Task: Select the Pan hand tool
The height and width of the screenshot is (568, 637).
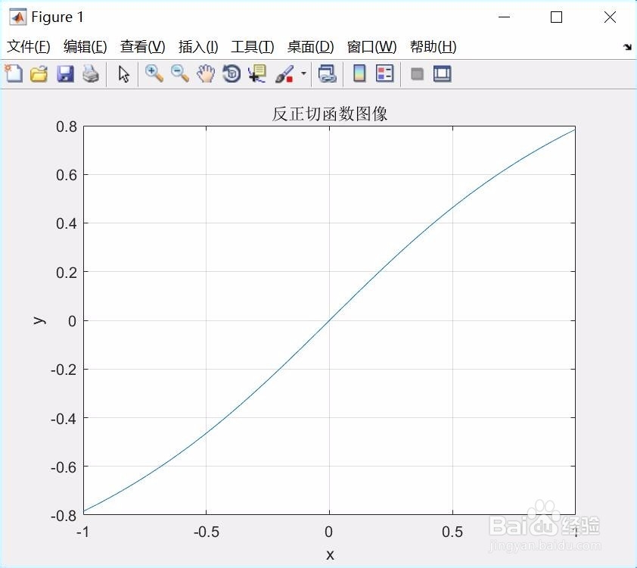Action: [x=206, y=74]
